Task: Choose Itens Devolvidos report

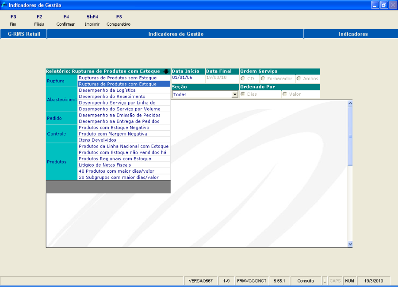Action: point(124,140)
